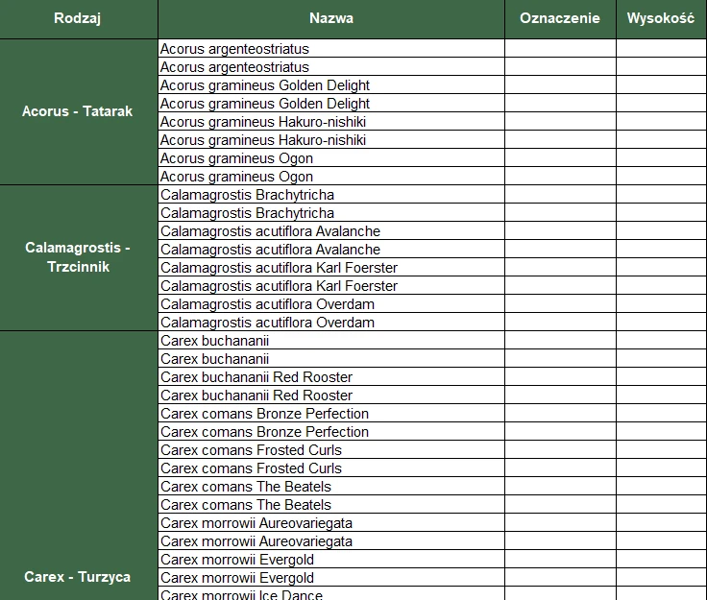Select the first Acorus argenteostriatus cell
707x600 pixels.
[331, 48]
